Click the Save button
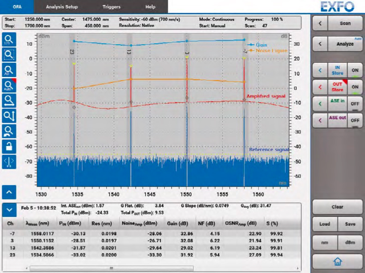The width and height of the screenshot is (365, 273). [x=349, y=224]
